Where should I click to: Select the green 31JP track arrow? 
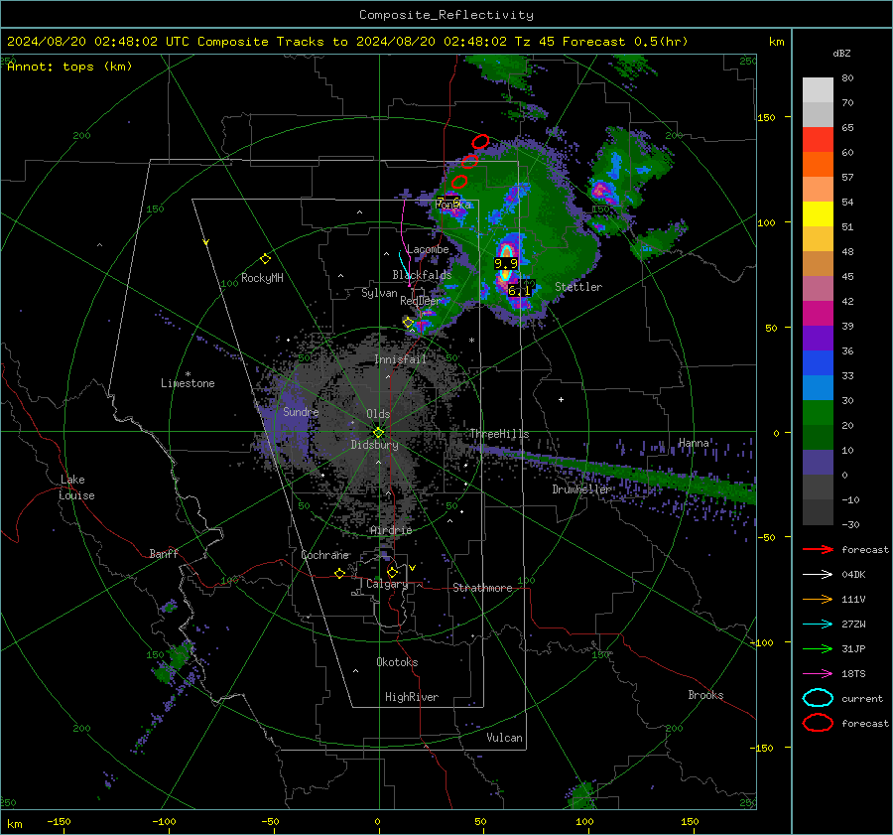818,648
